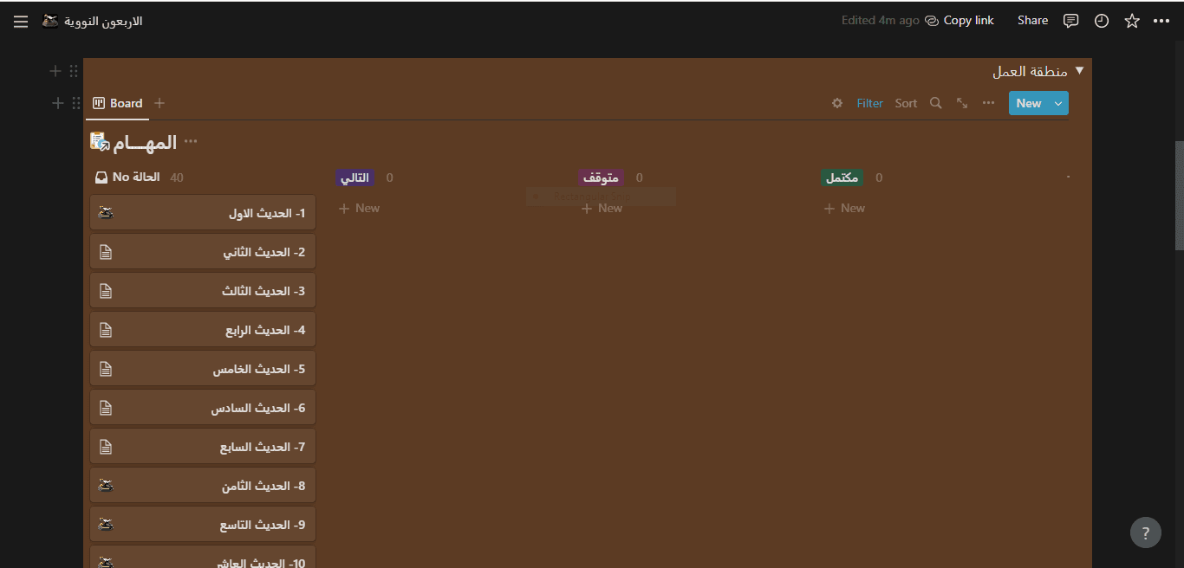This screenshot has height=568, width=1184.
Task: Click the purple التالي status tag
Action: [355, 177]
